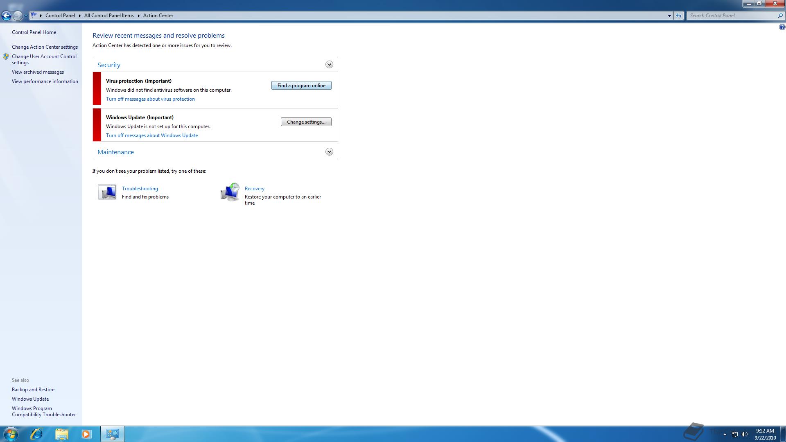Click the network tray icon
This screenshot has width=786, height=442.
[x=735, y=434]
